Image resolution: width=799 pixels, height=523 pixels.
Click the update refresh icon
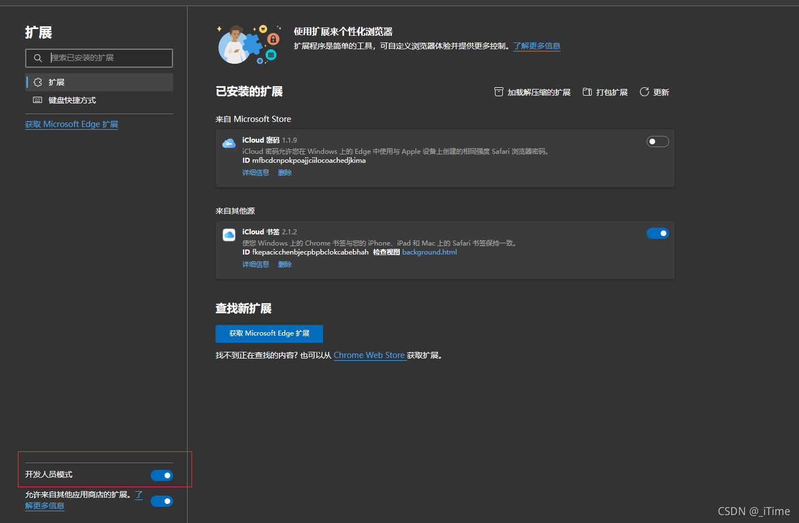pyautogui.click(x=644, y=92)
